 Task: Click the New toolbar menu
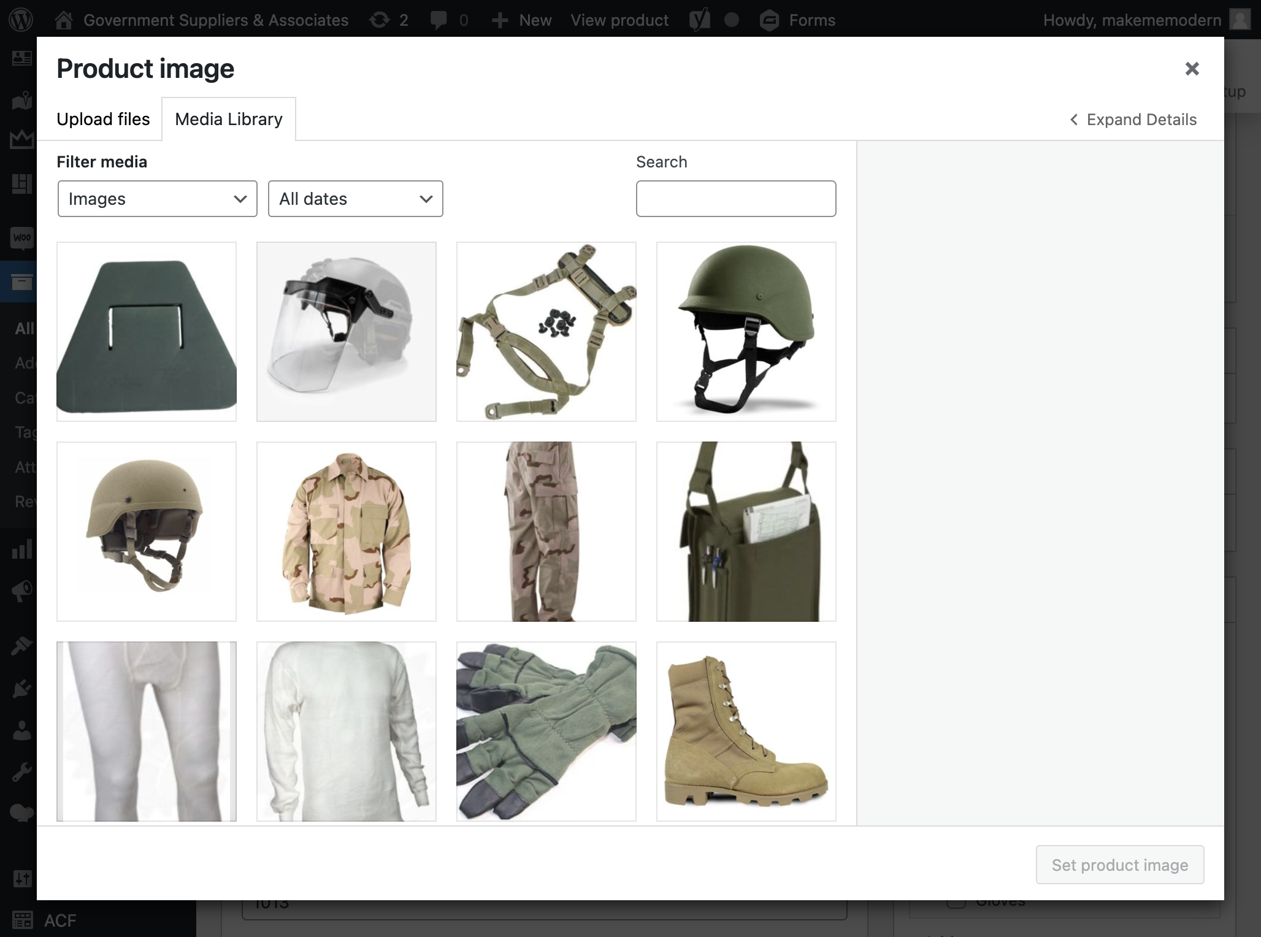pyautogui.click(x=522, y=20)
